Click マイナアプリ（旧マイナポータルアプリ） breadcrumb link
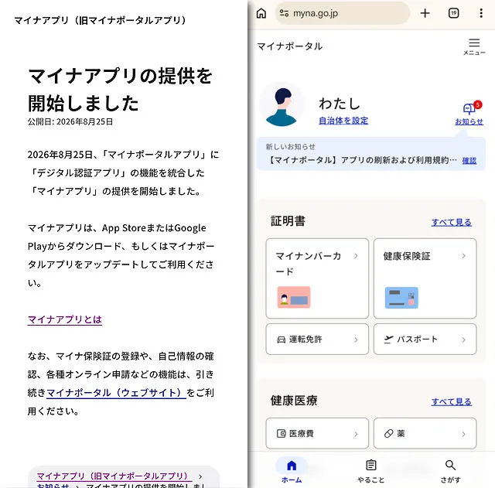Viewport: 495px width, 488px height. coord(114,476)
